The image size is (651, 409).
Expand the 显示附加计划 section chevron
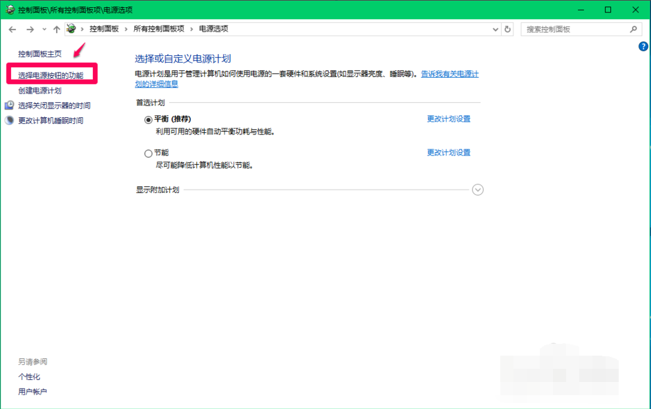click(x=478, y=190)
